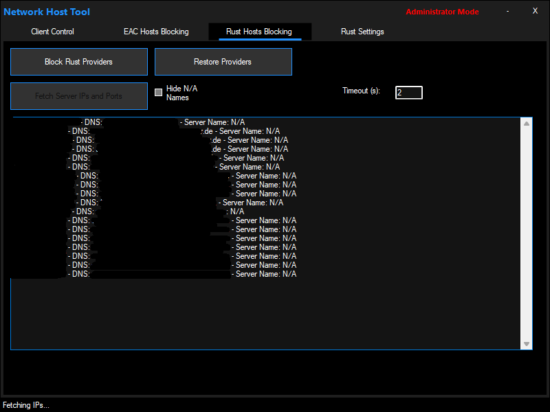
Task: Select the Rust Hosts Blocking tab
Action: point(259,32)
